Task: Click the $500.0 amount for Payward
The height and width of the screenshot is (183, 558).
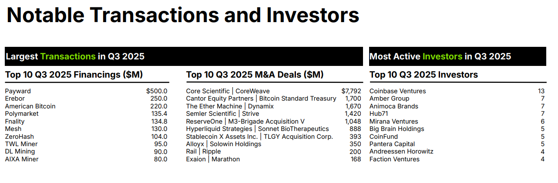Action: tap(157, 91)
